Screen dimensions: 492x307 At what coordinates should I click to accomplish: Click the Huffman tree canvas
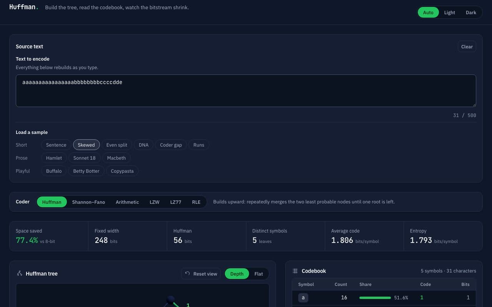click(x=143, y=295)
